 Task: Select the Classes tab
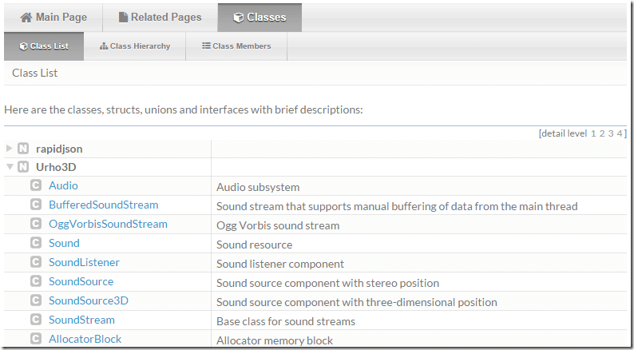pyautogui.click(x=260, y=18)
